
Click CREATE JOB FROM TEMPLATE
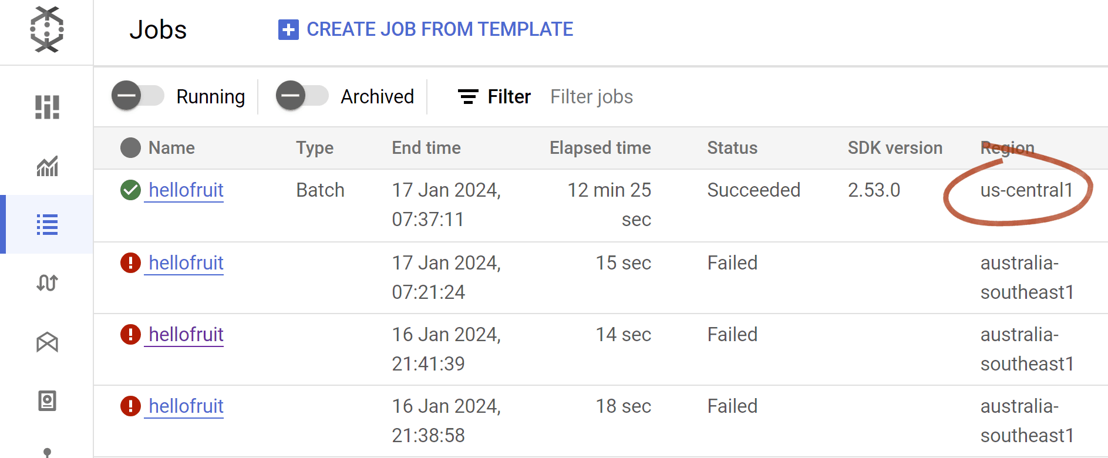pyautogui.click(x=440, y=29)
